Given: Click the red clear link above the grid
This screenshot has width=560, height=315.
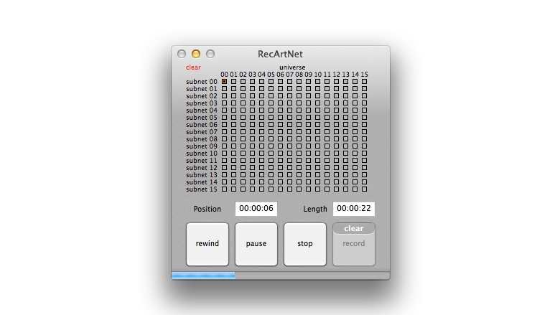Looking at the screenshot, I should 193,67.
